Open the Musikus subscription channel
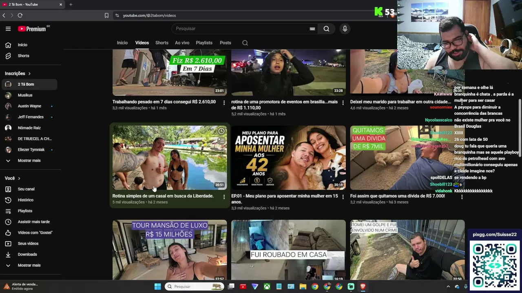The image size is (522, 293). (29, 95)
